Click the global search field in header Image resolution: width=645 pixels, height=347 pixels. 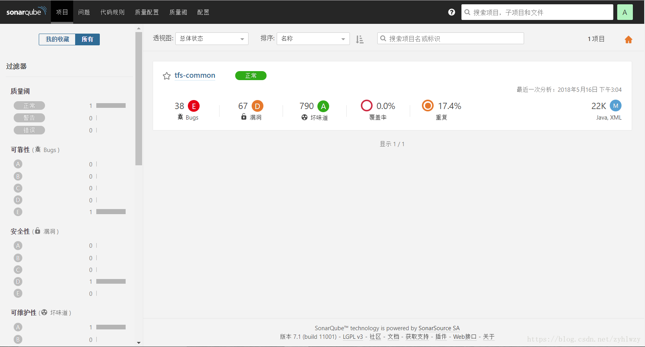(537, 12)
